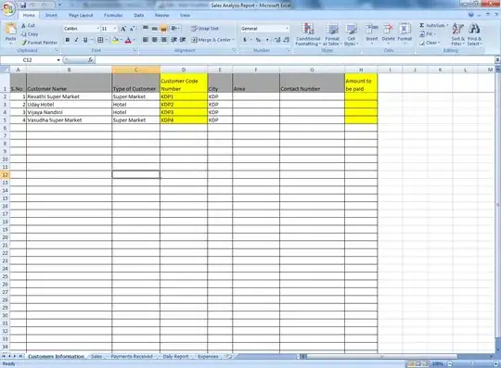
Task: Toggle Wrap Text
Action: pos(204,29)
